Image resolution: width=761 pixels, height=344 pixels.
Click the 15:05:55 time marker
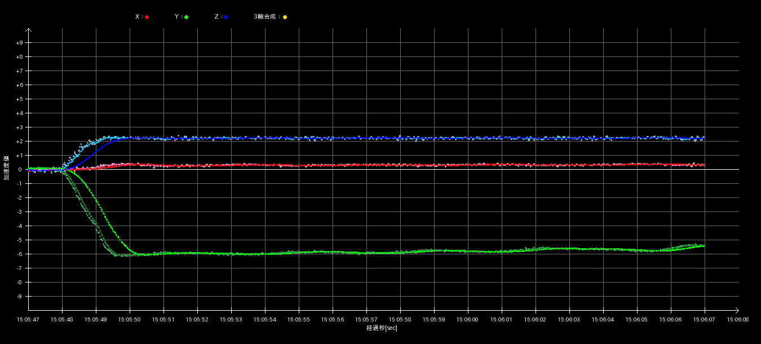click(299, 319)
